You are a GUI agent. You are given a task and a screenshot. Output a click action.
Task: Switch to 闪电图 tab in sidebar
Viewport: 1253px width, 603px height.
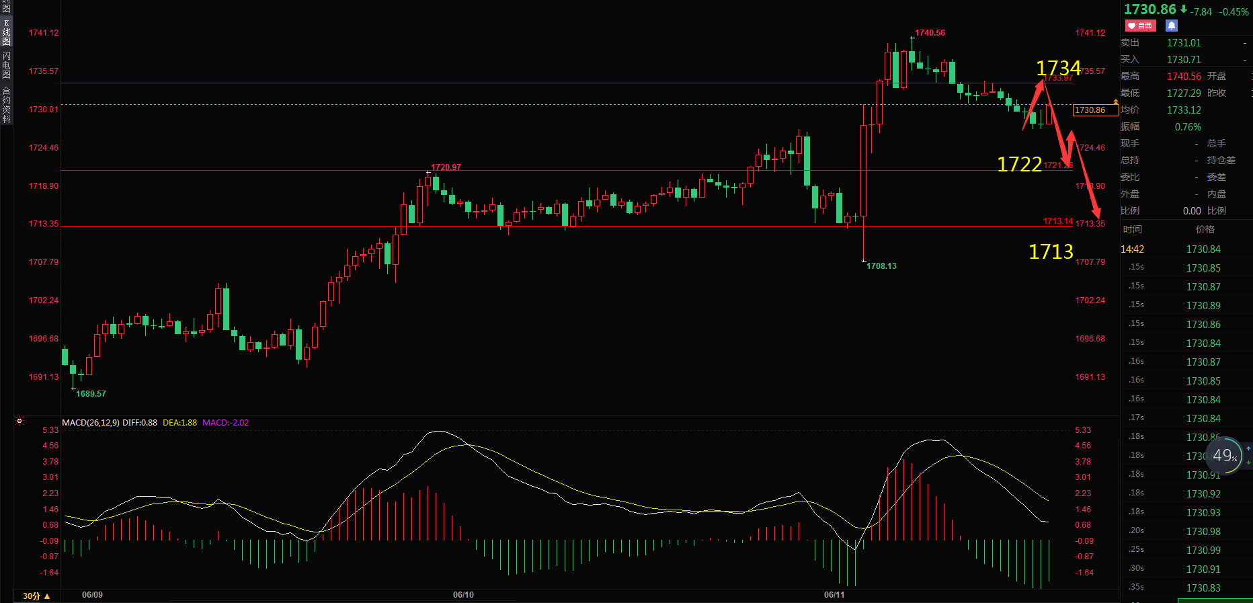(x=6, y=65)
